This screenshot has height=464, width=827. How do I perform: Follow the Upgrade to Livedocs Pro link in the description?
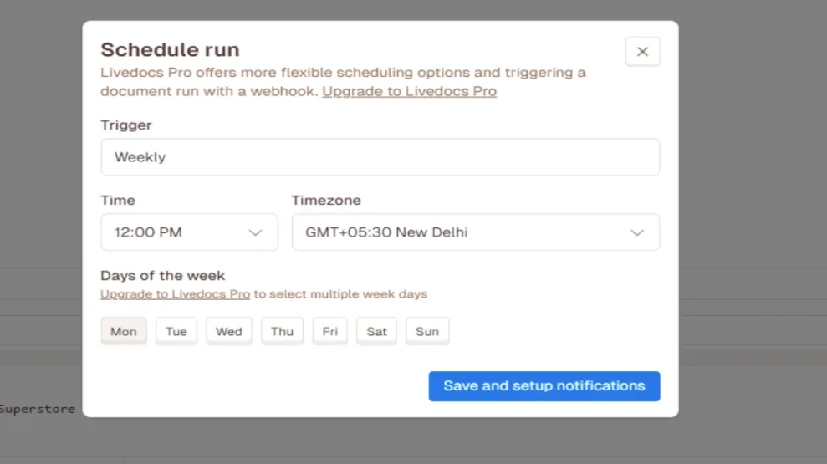(x=409, y=91)
